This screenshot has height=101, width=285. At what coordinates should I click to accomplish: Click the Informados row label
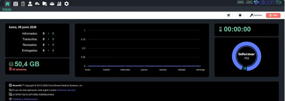coord(30,34)
